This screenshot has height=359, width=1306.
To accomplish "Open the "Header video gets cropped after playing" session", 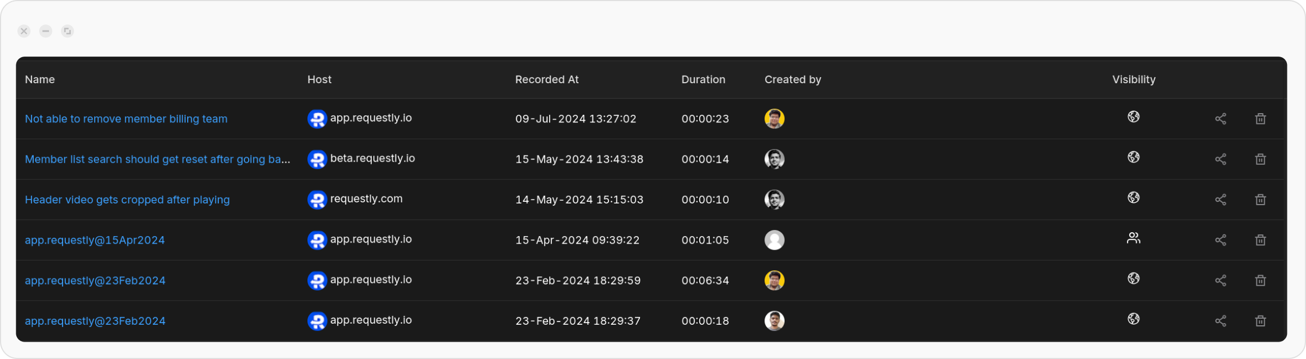I will coord(127,200).
